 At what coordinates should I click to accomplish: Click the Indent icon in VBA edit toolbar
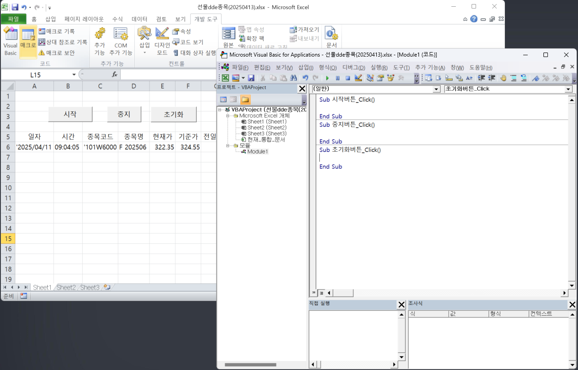481,78
